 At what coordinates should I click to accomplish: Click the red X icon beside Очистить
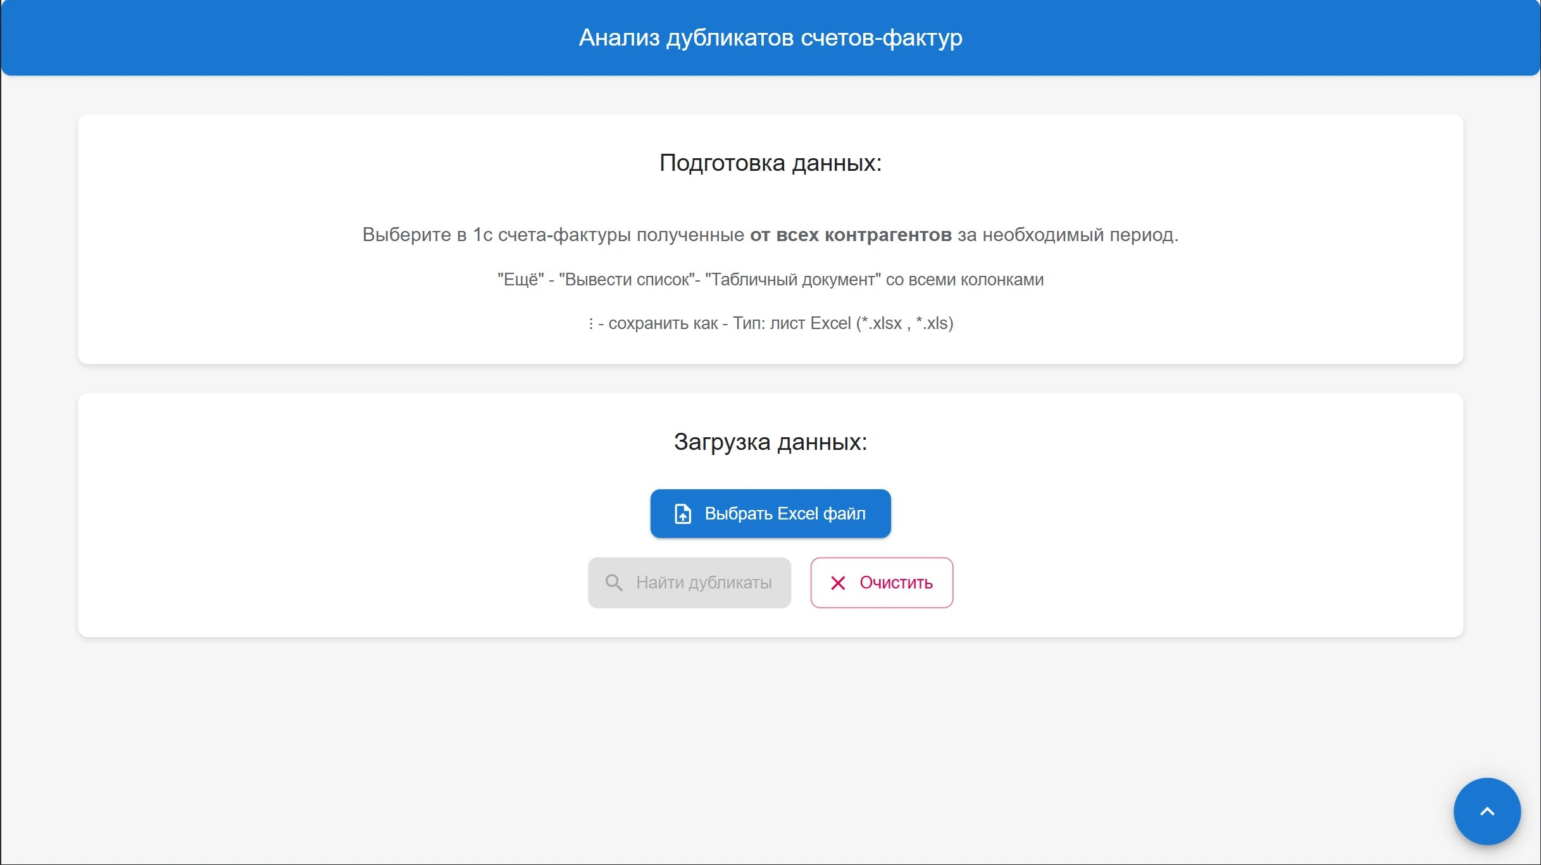pos(838,583)
